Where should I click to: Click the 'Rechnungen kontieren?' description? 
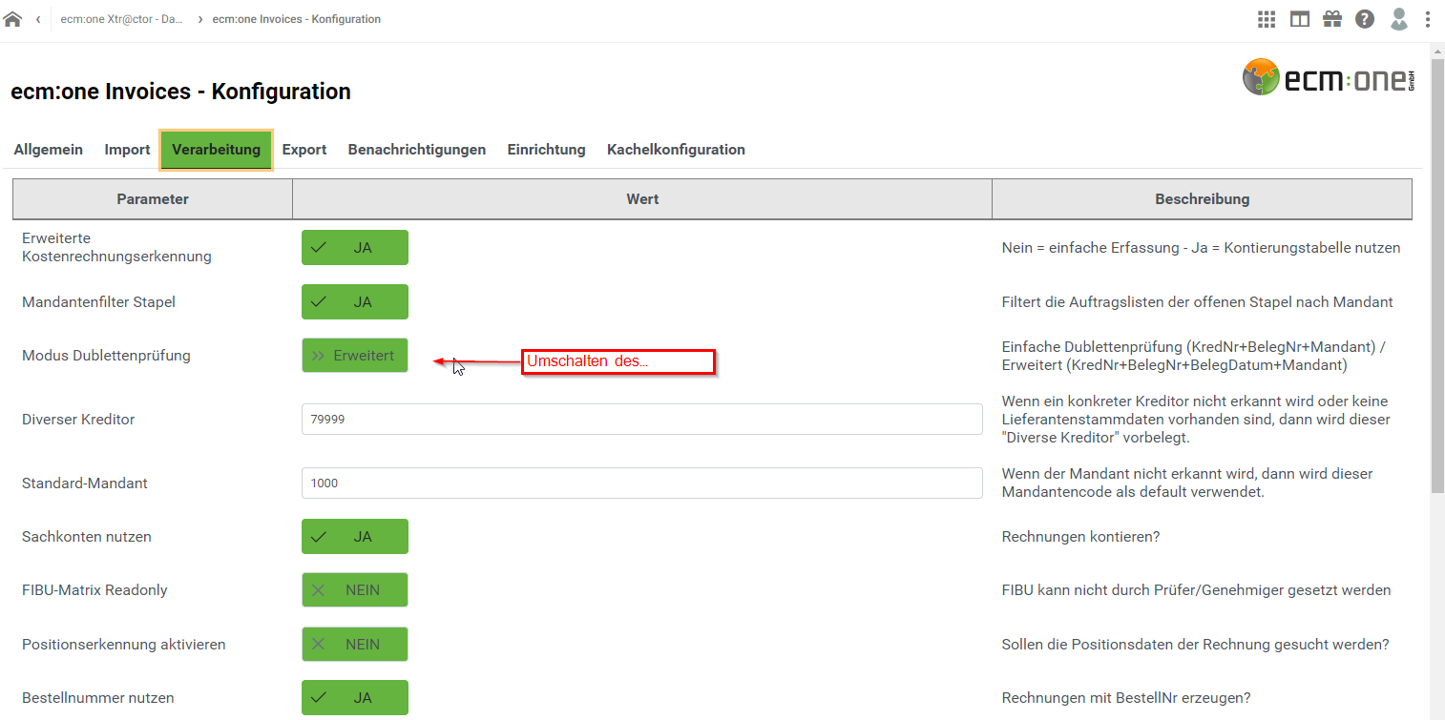coord(1080,537)
